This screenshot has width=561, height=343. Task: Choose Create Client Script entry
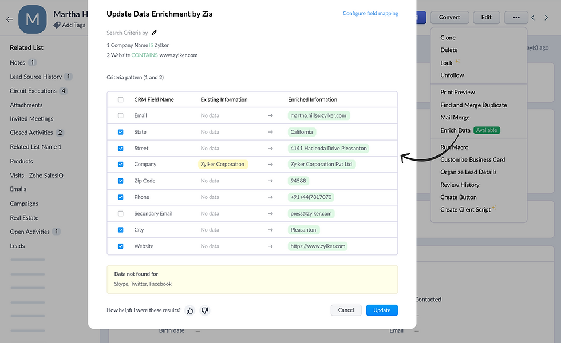pyautogui.click(x=465, y=210)
